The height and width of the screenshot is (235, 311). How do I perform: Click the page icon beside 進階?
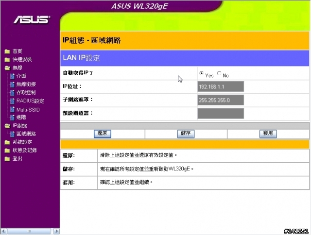(12, 117)
